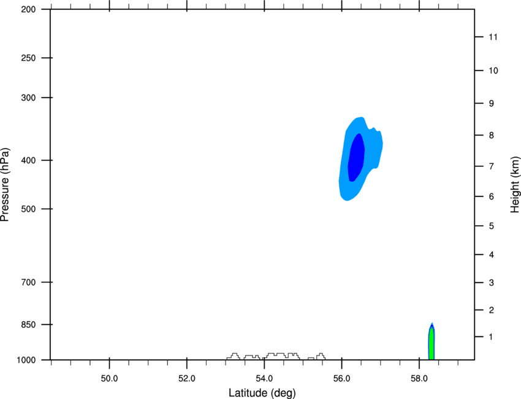Select the 250 pressure tick label

[28, 58]
